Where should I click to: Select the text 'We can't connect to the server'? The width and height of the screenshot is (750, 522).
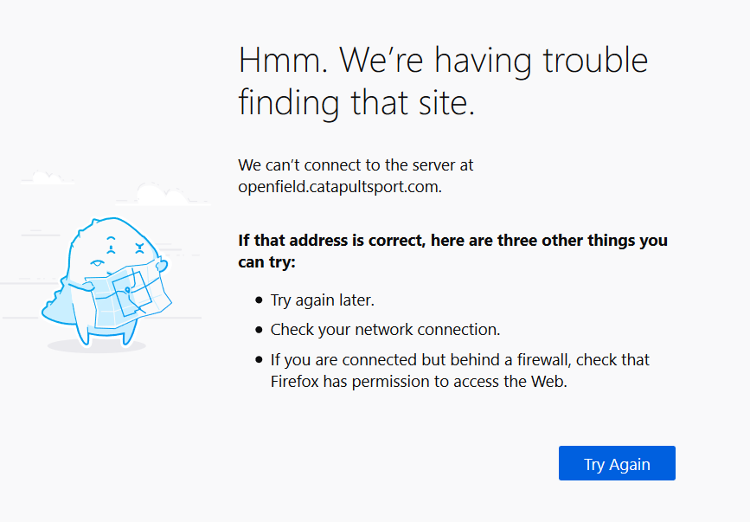click(x=356, y=164)
